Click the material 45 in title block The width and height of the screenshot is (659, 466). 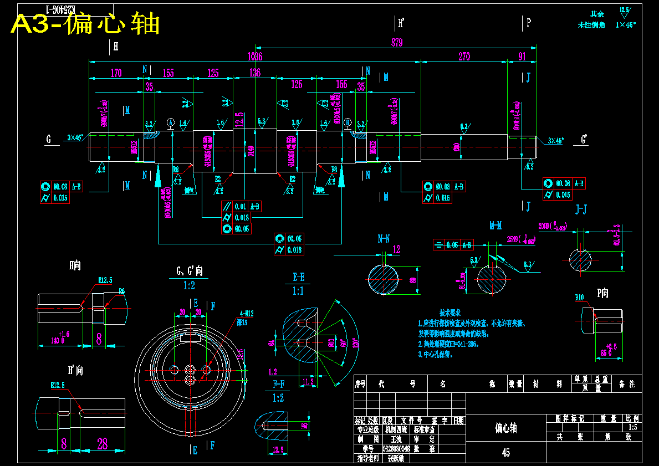(x=506, y=453)
